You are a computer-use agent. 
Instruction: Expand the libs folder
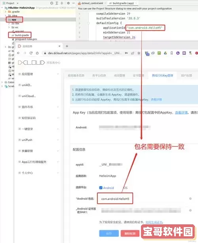tap(9, 23)
